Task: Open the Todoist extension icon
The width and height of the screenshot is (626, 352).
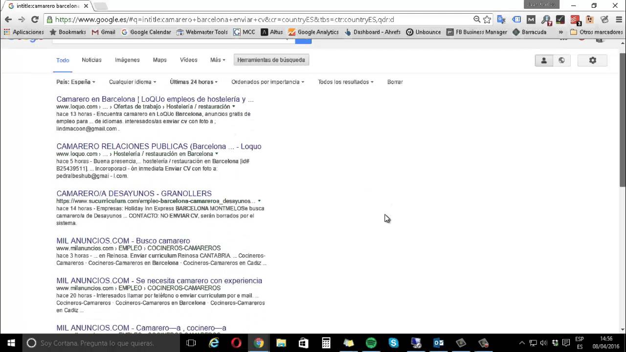Action: (x=575, y=20)
